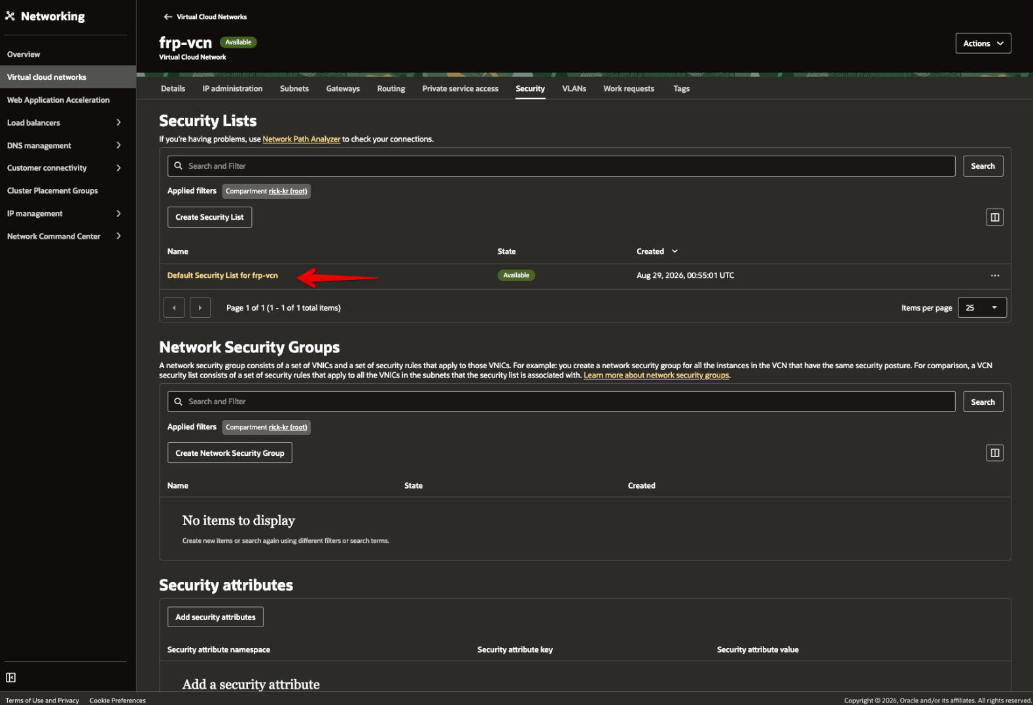
Task: Click the State column header in Security Lists
Action: coord(506,251)
